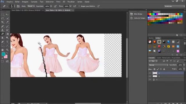
Task: Click the screen mode icon in toolbox
Action: [x=7, y=61]
